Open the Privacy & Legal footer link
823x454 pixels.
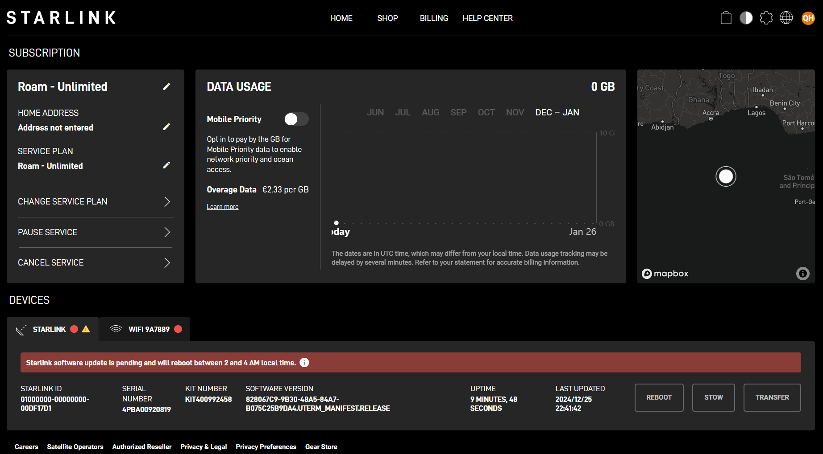204,446
